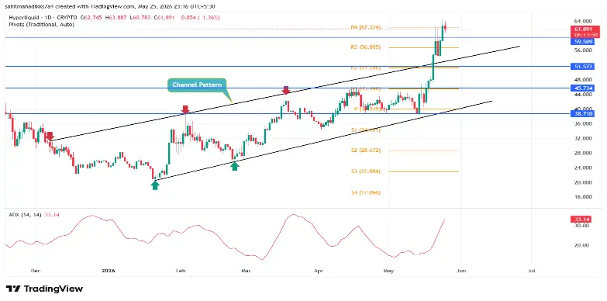
Task: Click the Channel Pattern callout label
Action: (197, 85)
